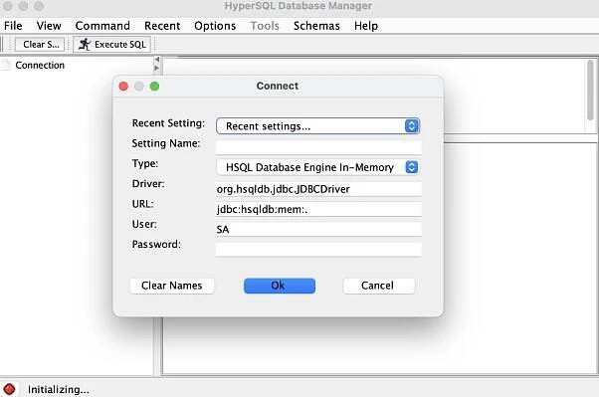Open the View menu

tap(49, 26)
